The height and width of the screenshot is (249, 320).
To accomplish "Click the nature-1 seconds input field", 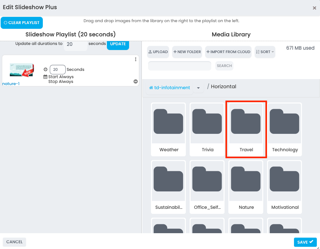I will (57, 69).
